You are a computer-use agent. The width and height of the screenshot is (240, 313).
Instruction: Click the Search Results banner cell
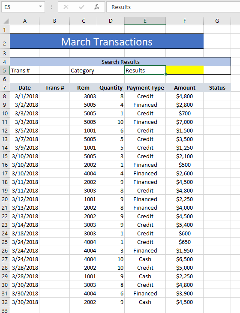tap(120, 62)
